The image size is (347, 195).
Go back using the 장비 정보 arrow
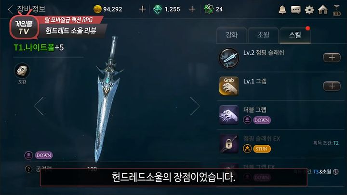click(x=10, y=9)
